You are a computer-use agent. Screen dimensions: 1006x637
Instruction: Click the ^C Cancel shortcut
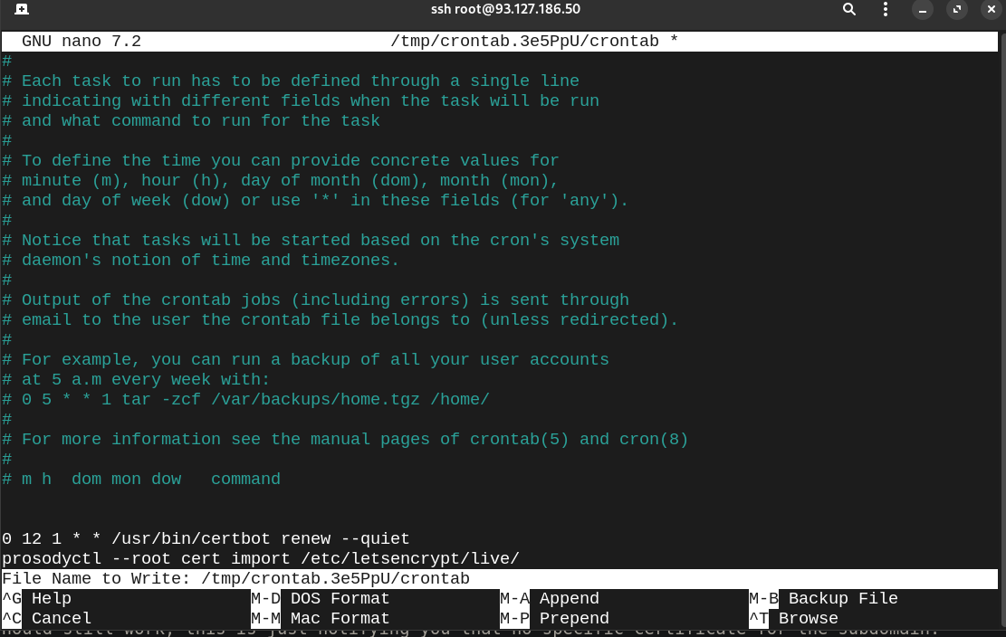tap(47, 618)
